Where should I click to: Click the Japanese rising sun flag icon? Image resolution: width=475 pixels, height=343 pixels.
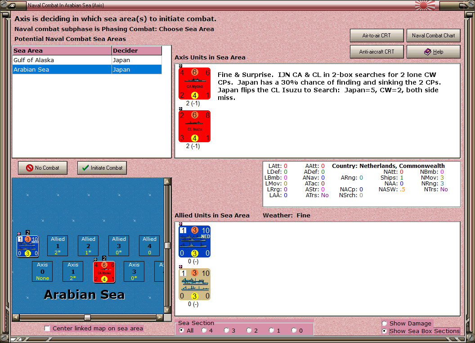tap(425, 5)
